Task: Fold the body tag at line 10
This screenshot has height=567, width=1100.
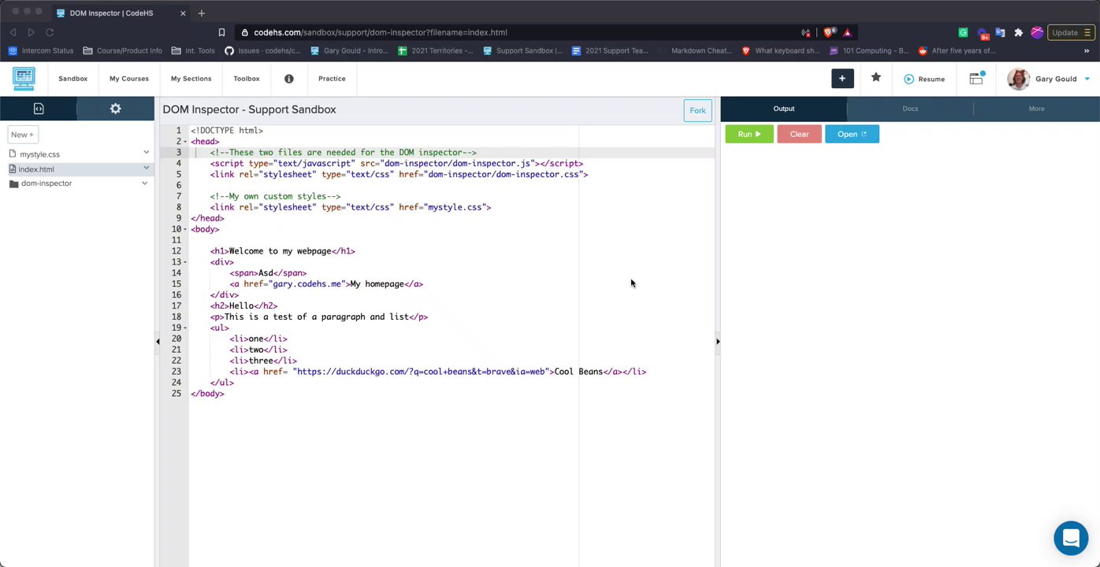Action: tap(185, 229)
